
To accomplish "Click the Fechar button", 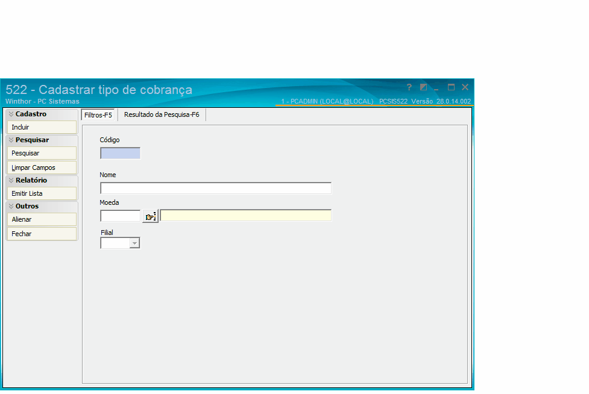I will 42,233.
